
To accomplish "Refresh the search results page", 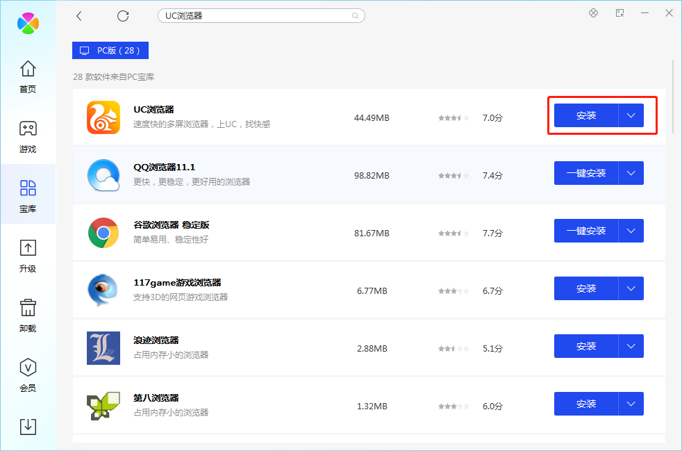I will pyautogui.click(x=124, y=15).
